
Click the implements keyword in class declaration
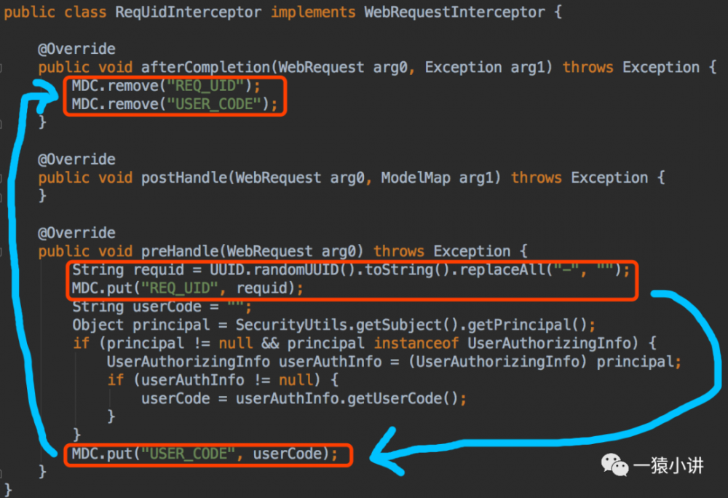(313, 12)
